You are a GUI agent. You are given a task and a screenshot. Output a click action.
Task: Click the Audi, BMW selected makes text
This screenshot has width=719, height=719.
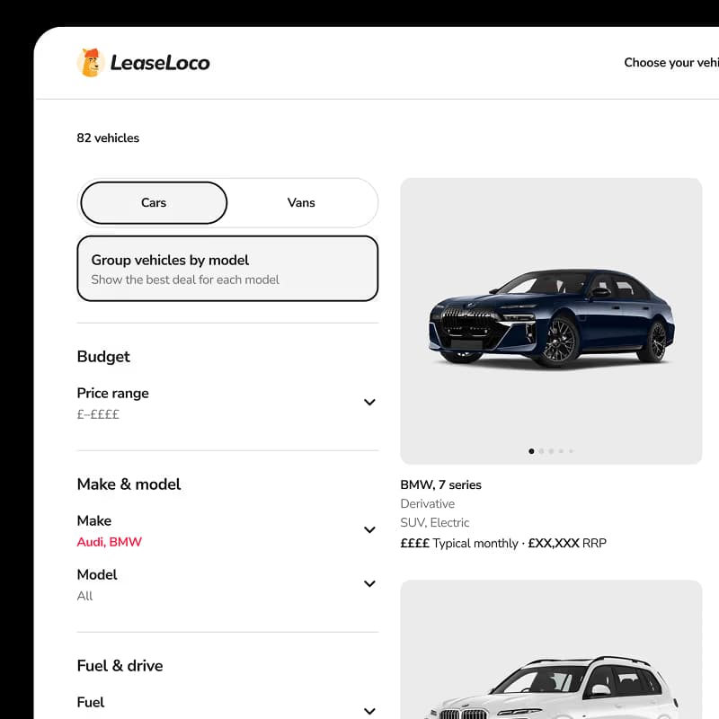[x=110, y=542]
